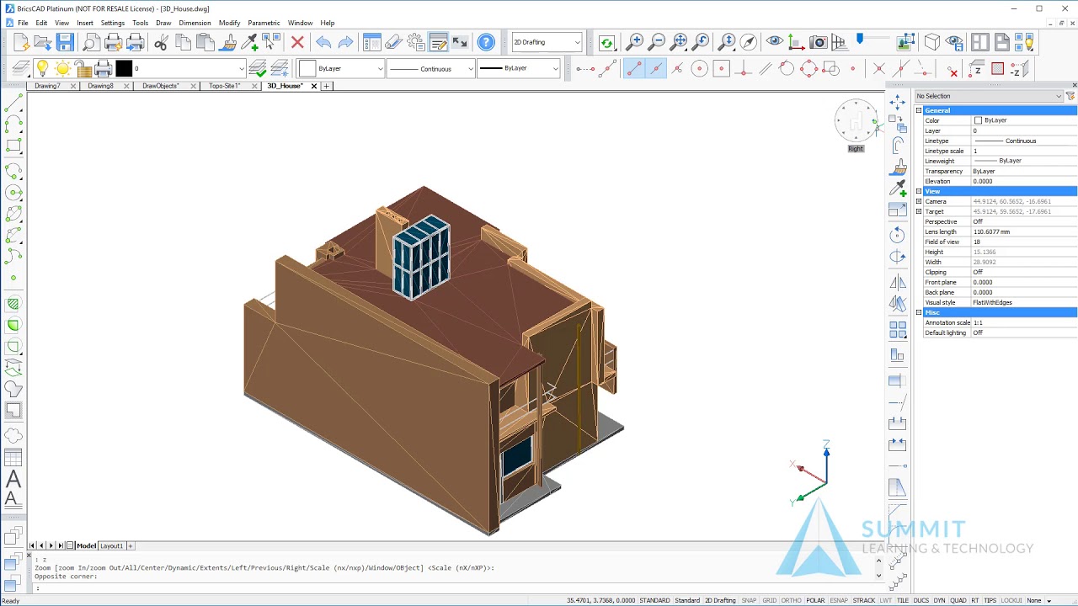The image size is (1078, 606).
Task: Click in the command line input field
Action: pyautogui.click(x=455, y=587)
